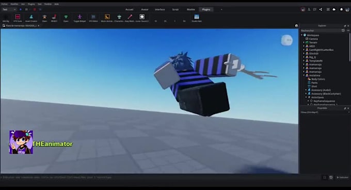
Task: Open the Modifier menu
Action: [14, 4]
